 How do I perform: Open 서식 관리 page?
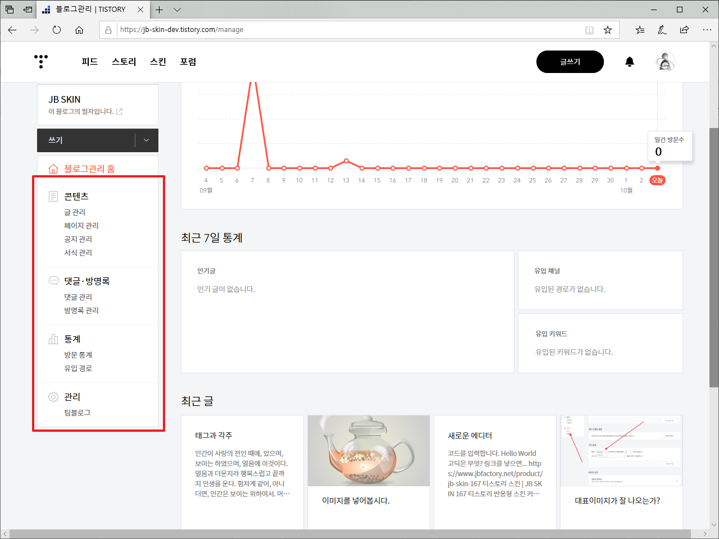pyautogui.click(x=78, y=253)
